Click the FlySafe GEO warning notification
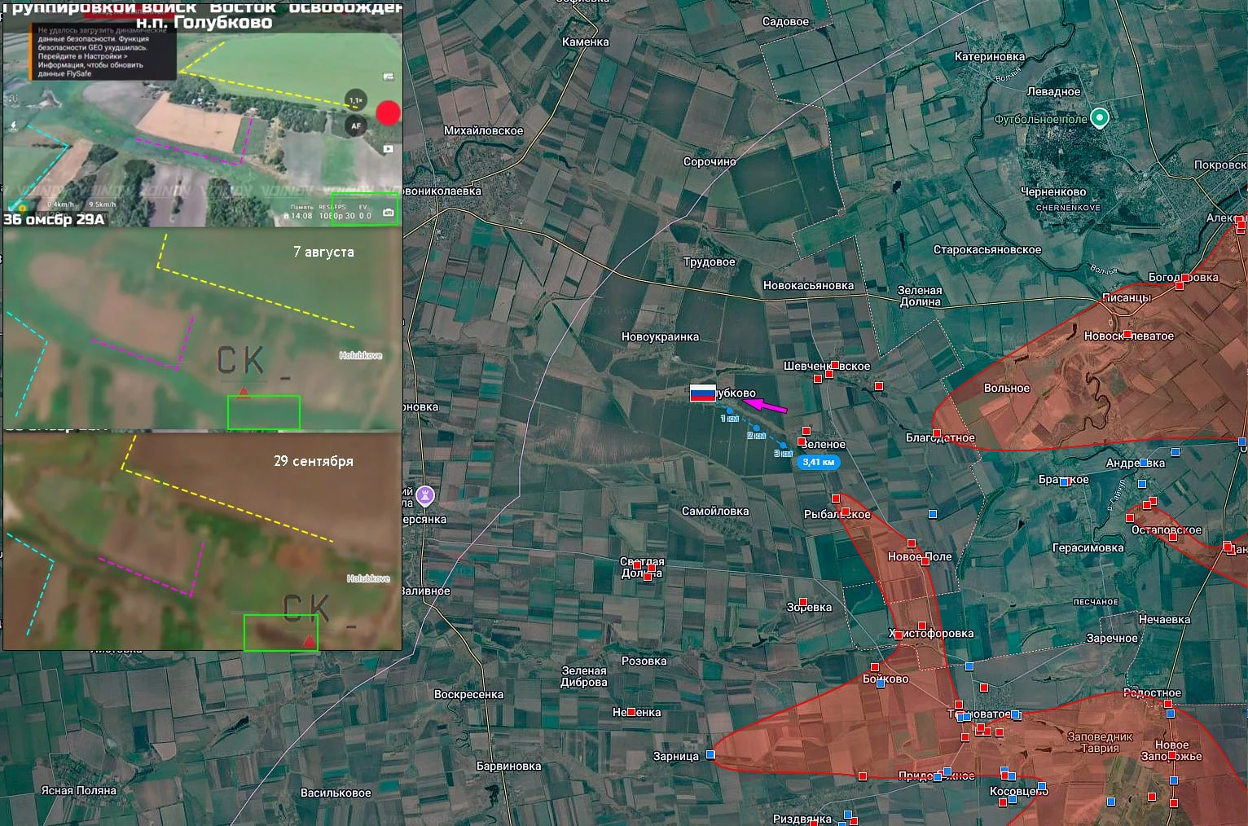 [x=103, y=51]
